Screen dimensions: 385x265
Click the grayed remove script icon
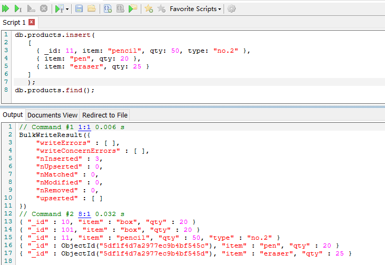(x=120, y=9)
